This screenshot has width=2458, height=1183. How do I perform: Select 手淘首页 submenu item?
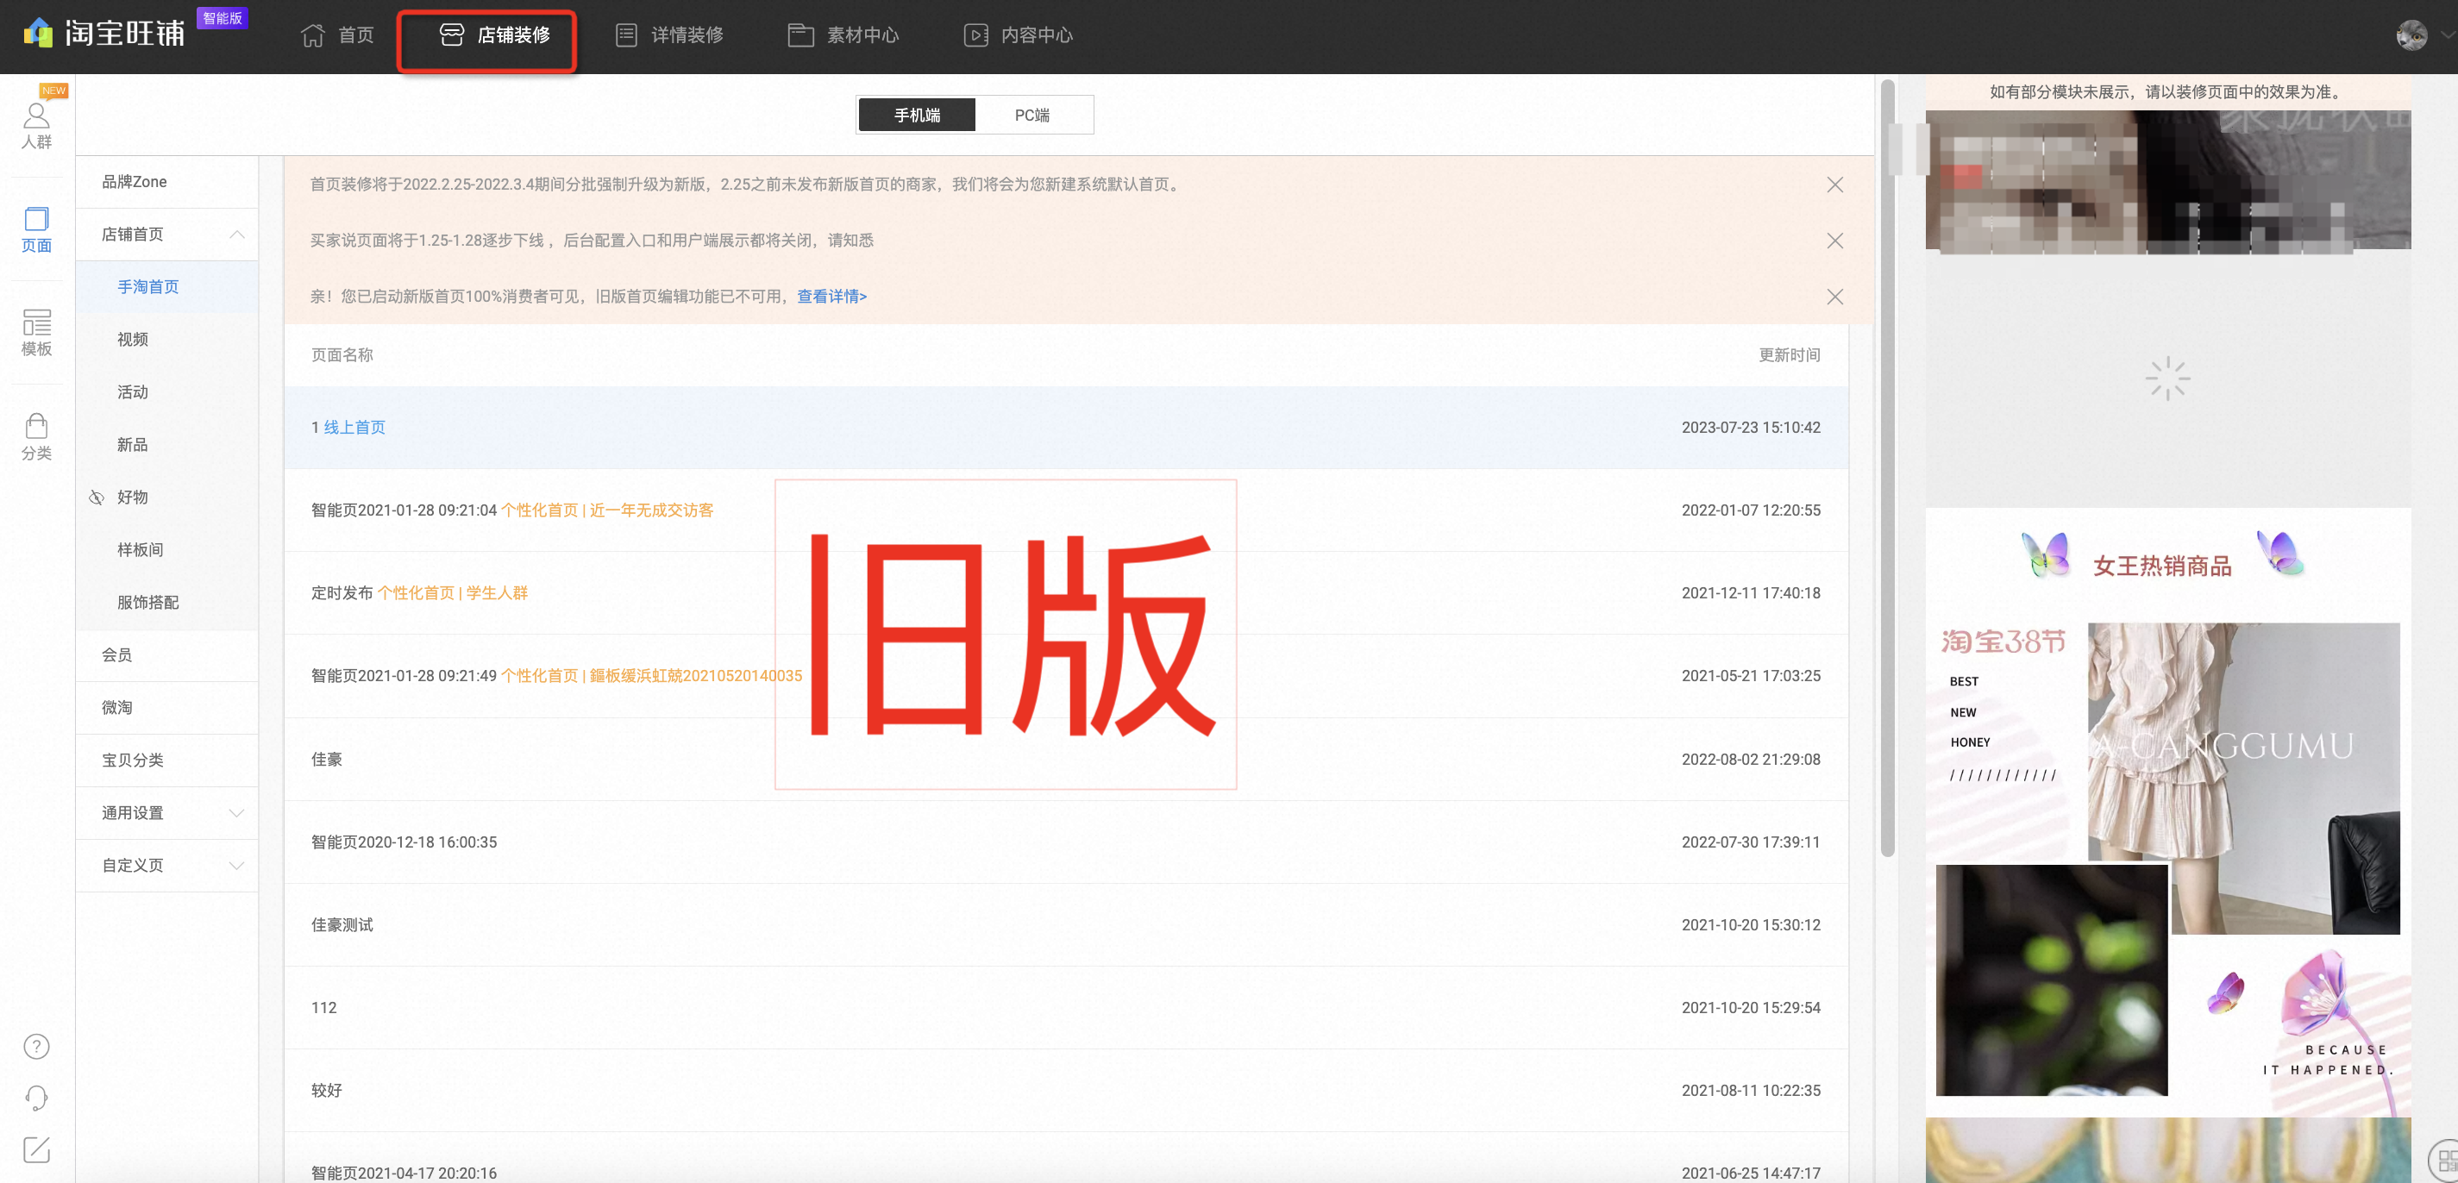click(x=167, y=286)
